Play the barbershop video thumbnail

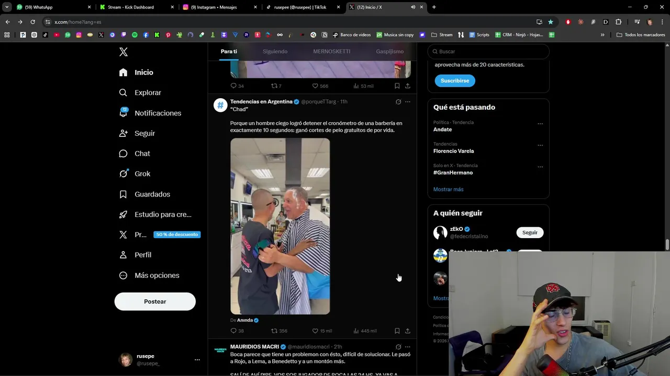pos(280,226)
